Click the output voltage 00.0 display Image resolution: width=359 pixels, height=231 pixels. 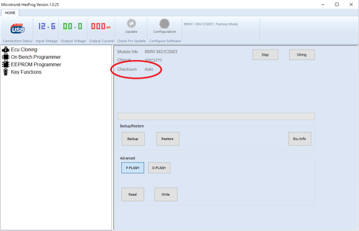72,26
